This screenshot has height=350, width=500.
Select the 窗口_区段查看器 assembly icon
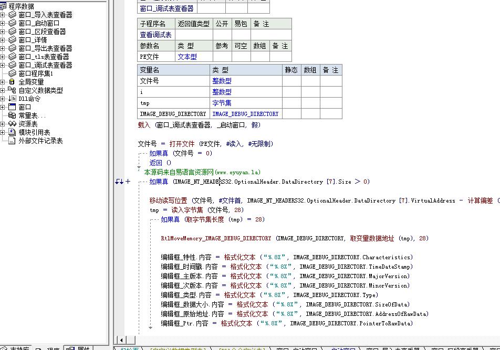click(12, 31)
